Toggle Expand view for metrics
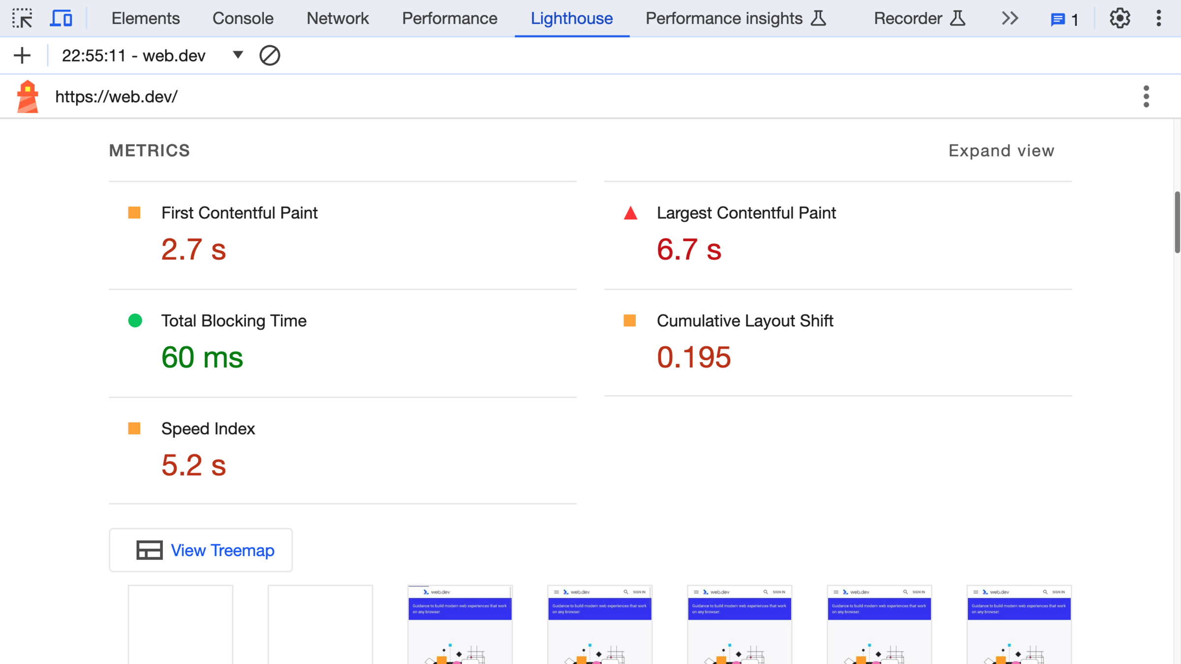1181x664 pixels. click(x=1001, y=151)
